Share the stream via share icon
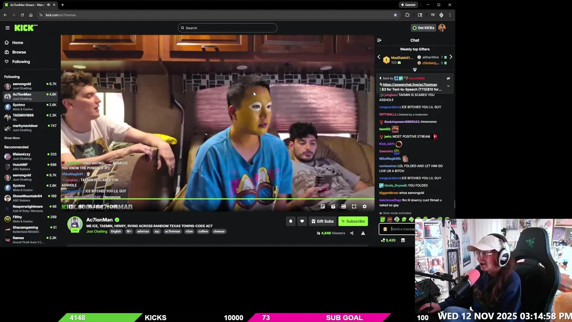 point(352,233)
